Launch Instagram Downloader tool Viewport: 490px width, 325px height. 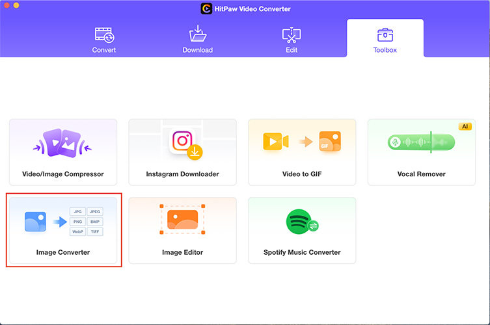pyautogui.click(x=182, y=152)
